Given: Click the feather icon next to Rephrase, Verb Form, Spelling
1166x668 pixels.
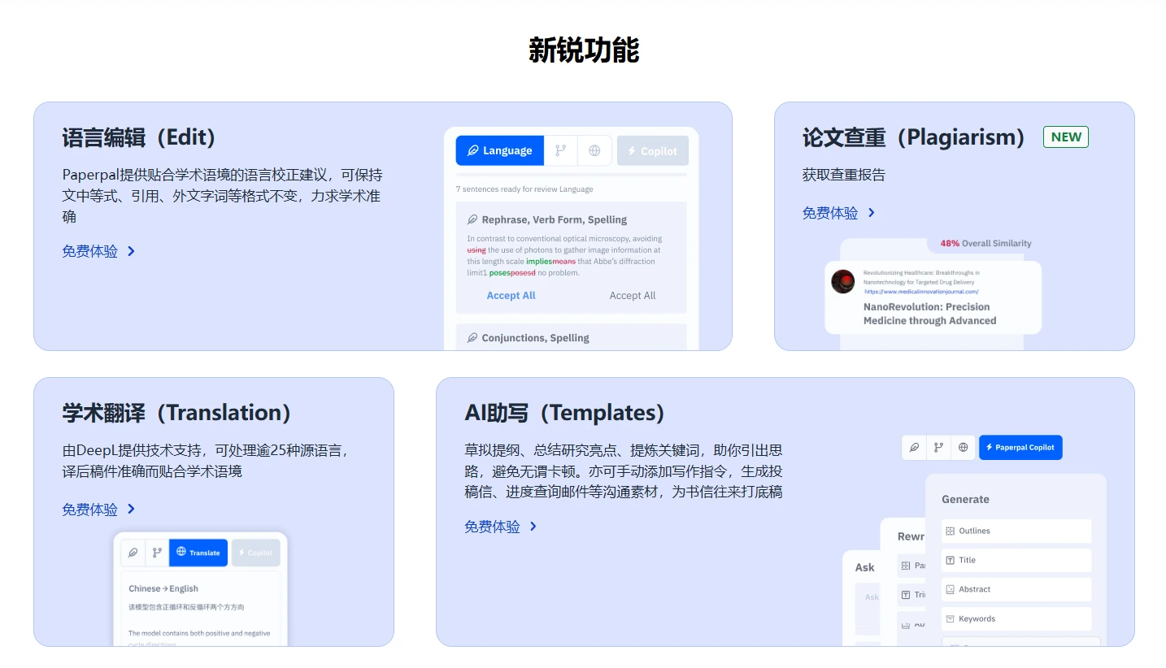Looking at the screenshot, I should coord(472,219).
